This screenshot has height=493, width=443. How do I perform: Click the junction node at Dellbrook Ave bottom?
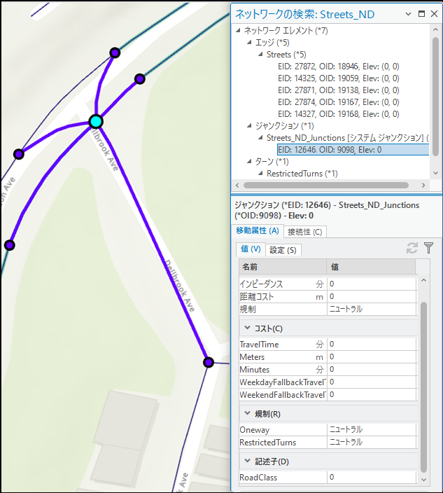click(208, 362)
